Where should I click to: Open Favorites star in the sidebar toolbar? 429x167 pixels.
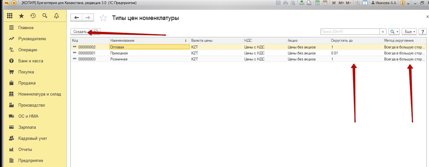pyautogui.click(x=21, y=15)
